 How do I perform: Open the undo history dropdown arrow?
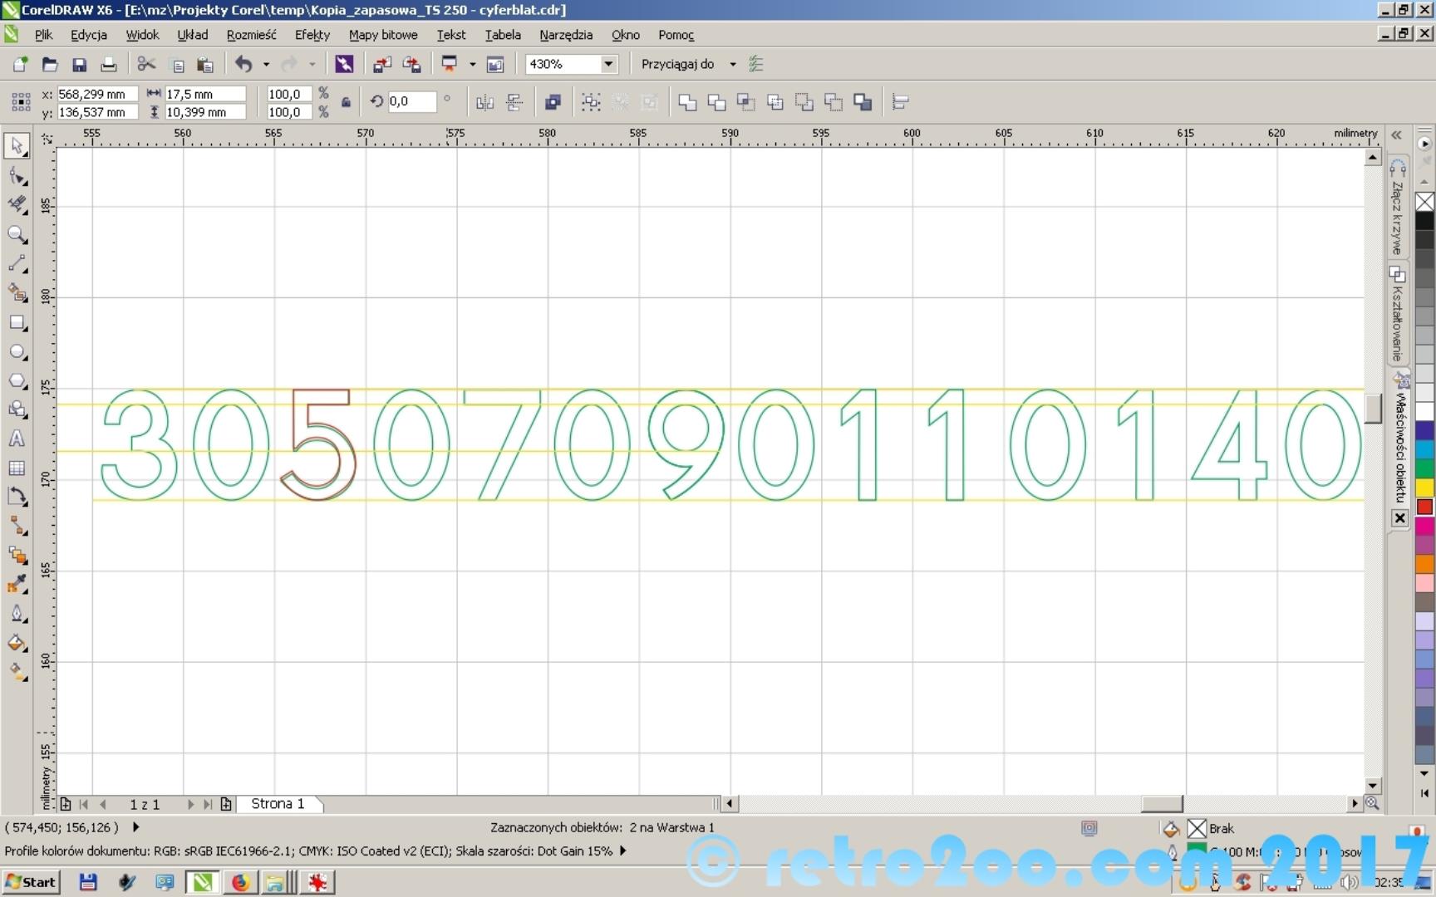pos(266,64)
